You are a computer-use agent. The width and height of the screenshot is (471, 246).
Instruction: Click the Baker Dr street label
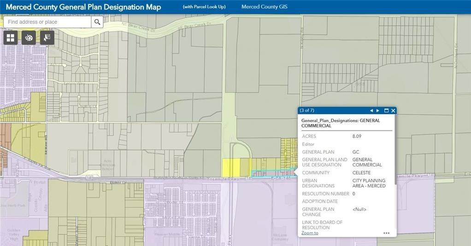pyautogui.click(x=117, y=182)
